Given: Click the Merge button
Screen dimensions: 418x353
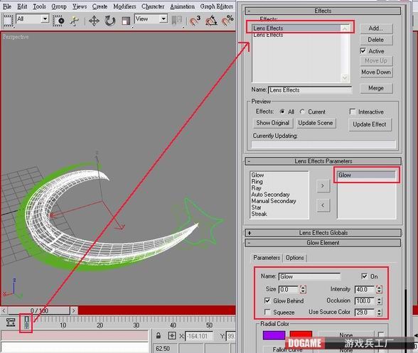Looking at the screenshot, I should [x=376, y=88].
